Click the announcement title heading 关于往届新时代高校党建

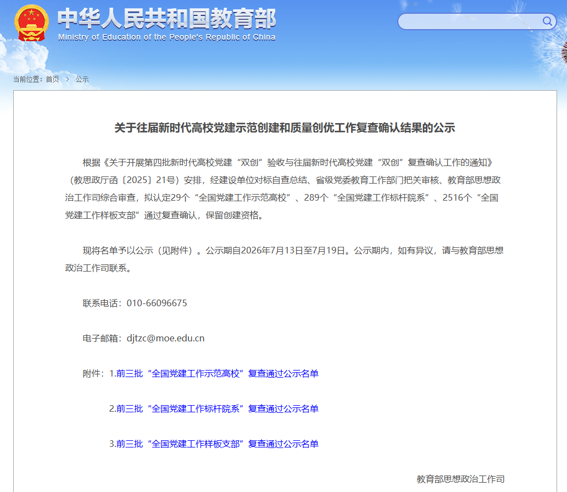(x=285, y=128)
